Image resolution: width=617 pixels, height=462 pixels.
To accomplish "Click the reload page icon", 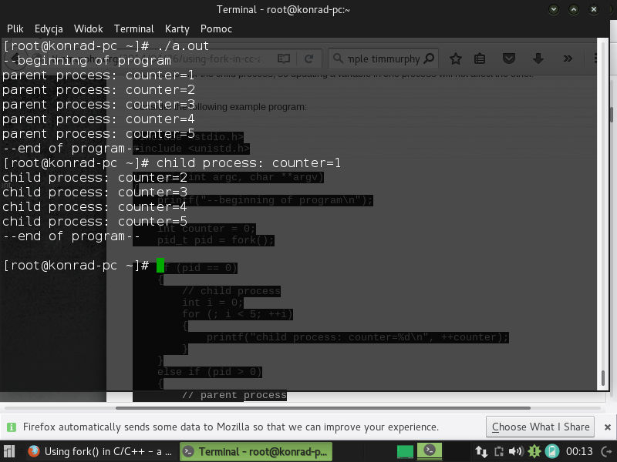I will point(308,59).
